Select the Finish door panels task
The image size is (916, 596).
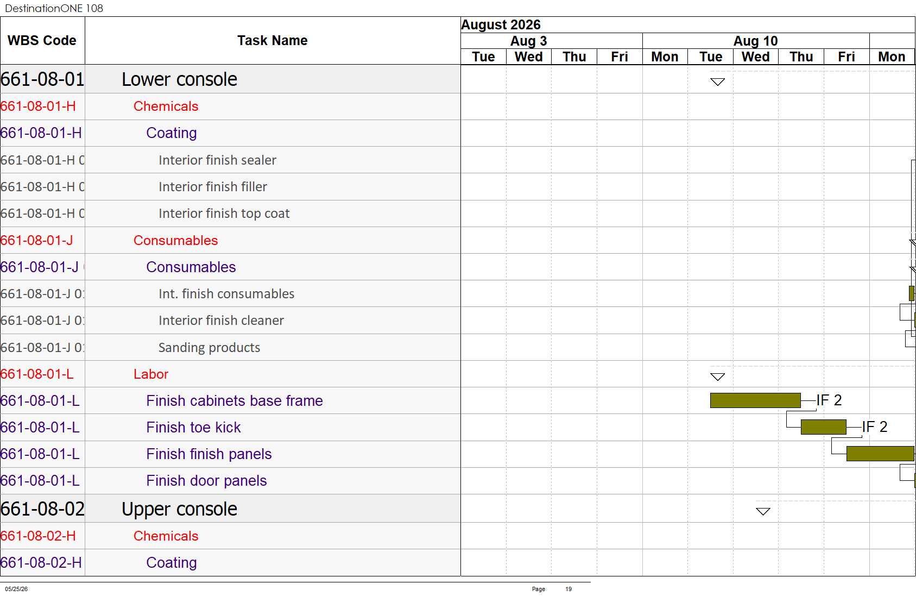click(x=230, y=481)
